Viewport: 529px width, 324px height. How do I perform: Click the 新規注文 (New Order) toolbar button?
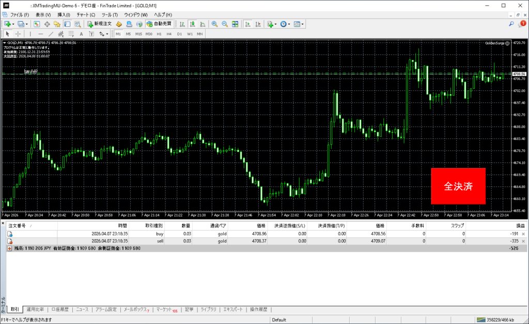[x=99, y=24]
